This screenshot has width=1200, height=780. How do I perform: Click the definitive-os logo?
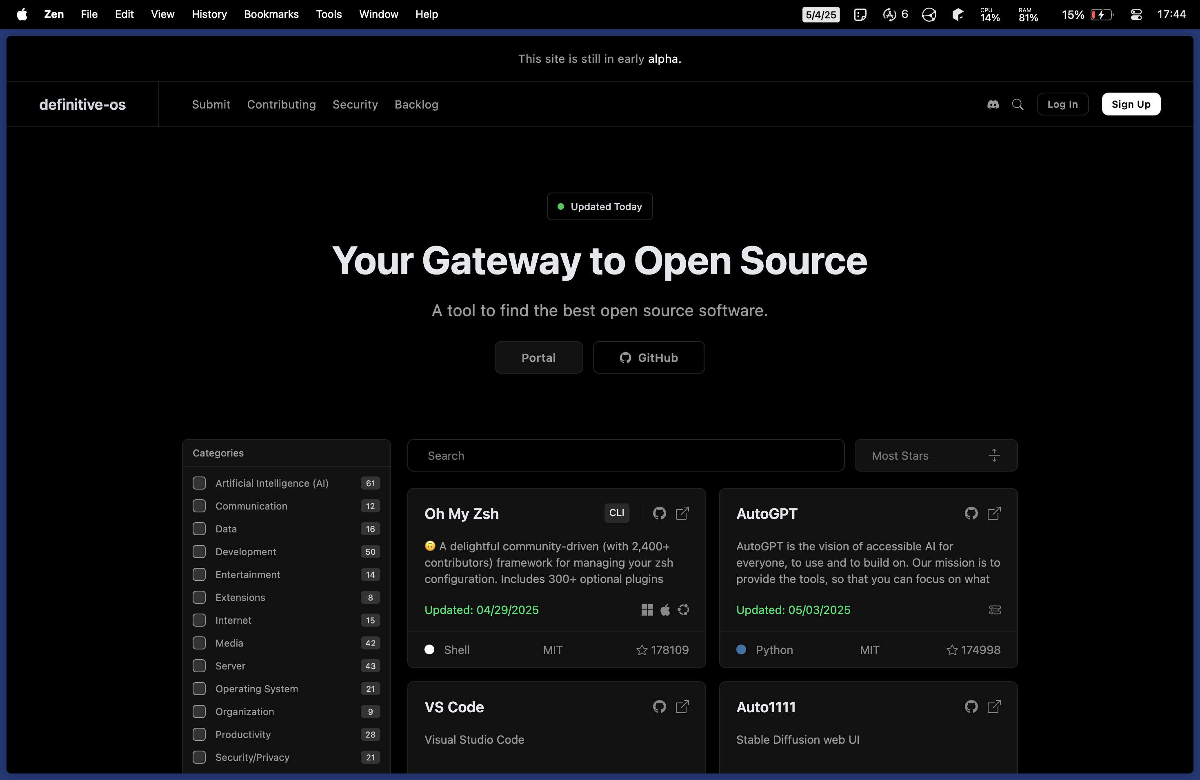pos(82,104)
